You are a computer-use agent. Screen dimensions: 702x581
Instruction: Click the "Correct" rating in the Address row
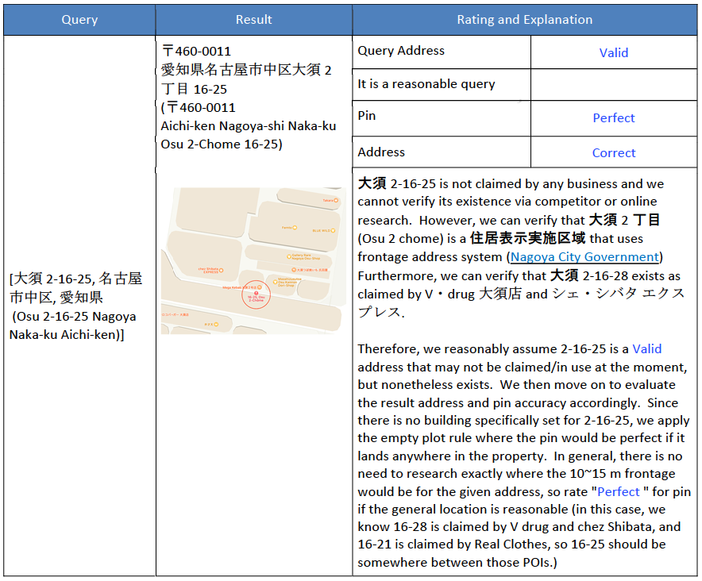pos(613,153)
